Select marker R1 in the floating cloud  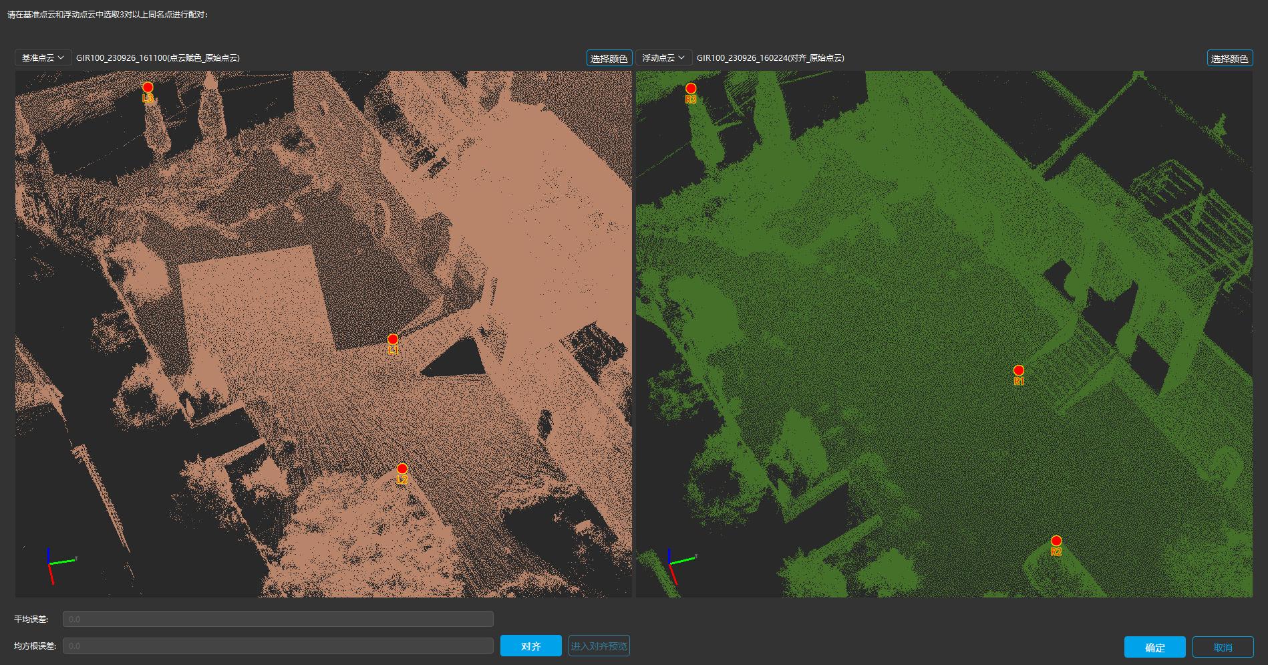click(1019, 370)
